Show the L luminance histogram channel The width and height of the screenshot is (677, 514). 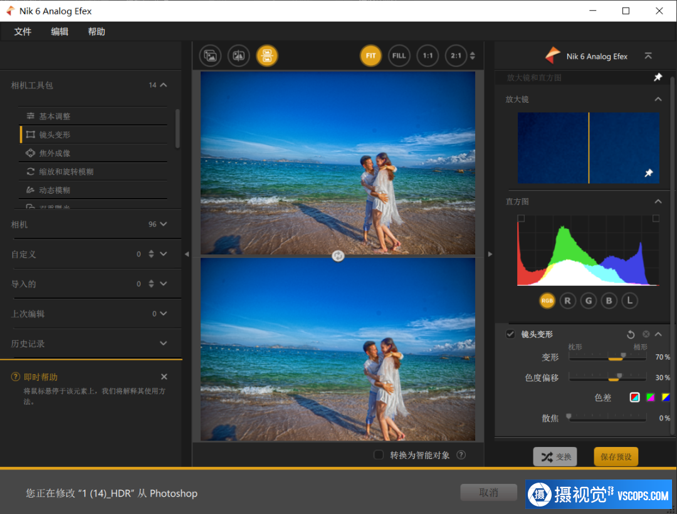(630, 301)
